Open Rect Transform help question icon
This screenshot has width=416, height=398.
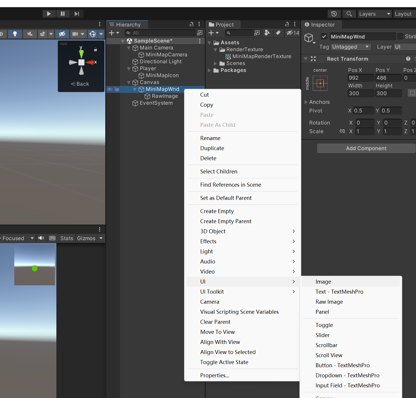[408, 59]
